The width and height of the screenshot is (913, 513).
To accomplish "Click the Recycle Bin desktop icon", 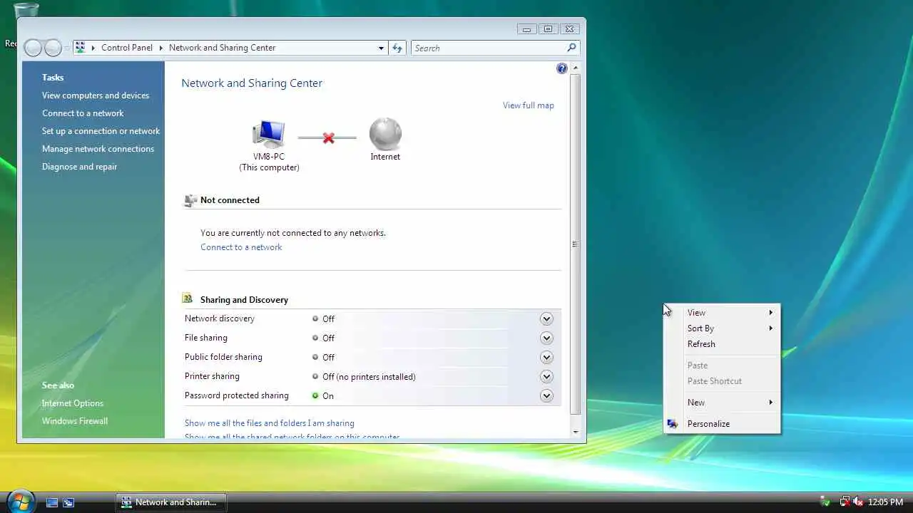I will (x=26, y=10).
